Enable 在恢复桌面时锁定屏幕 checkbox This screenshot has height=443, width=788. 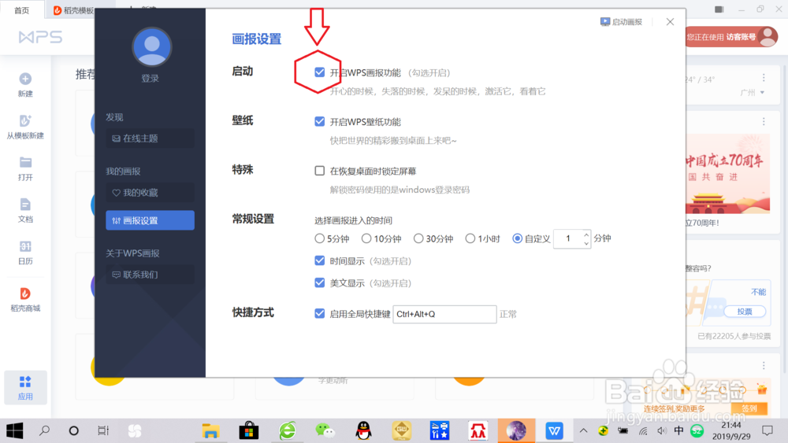pos(320,171)
